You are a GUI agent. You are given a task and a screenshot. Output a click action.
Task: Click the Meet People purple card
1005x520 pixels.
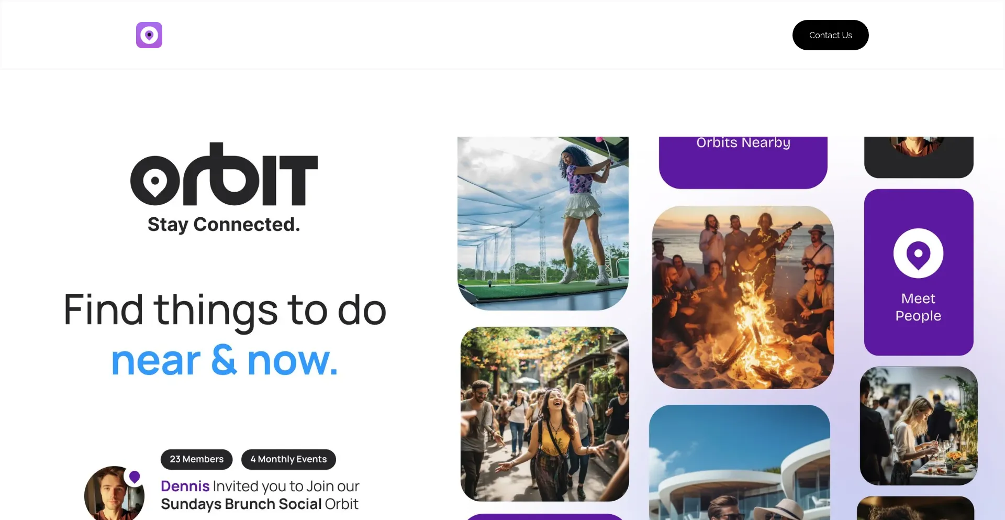click(919, 272)
